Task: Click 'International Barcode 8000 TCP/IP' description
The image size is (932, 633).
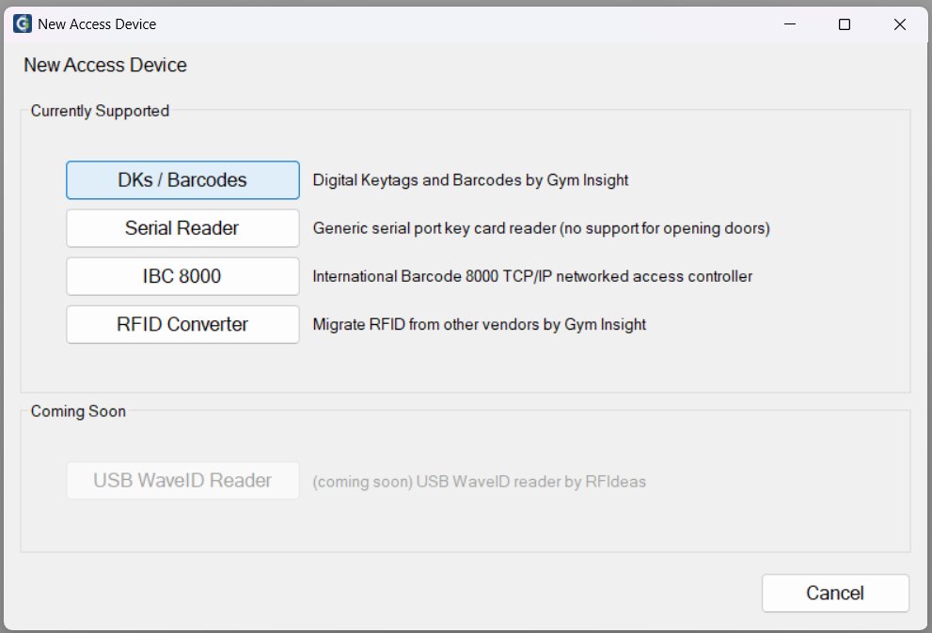Action: 532,276
